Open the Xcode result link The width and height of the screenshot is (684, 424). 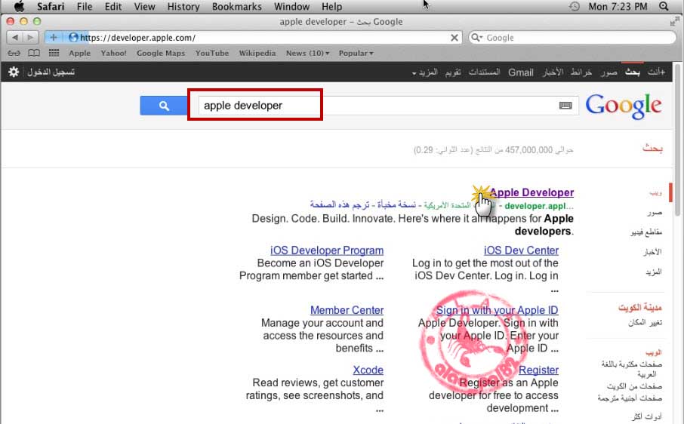tap(368, 370)
